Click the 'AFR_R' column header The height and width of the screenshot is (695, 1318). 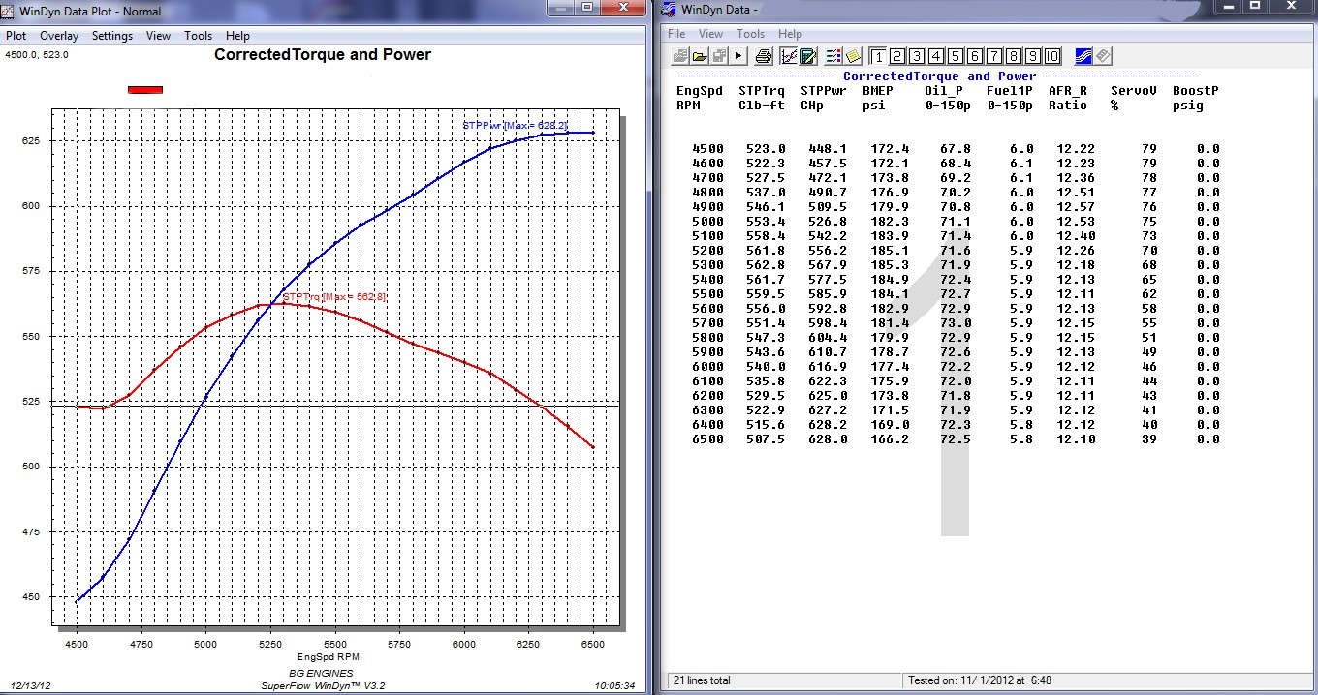pos(1068,91)
